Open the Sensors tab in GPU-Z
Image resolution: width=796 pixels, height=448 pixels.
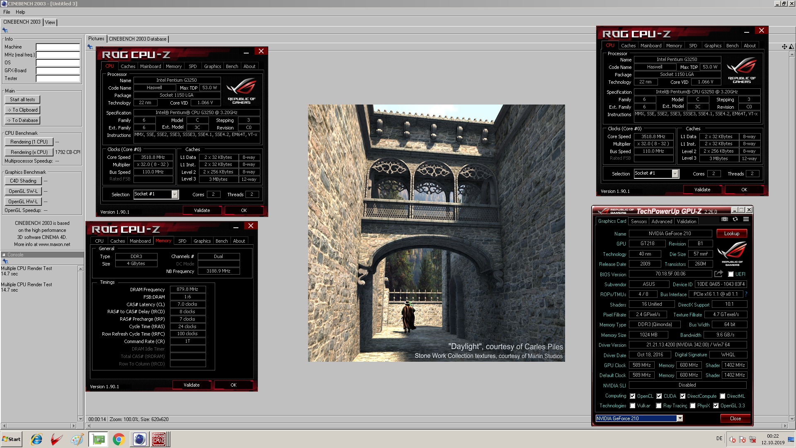pyautogui.click(x=639, y=222)
